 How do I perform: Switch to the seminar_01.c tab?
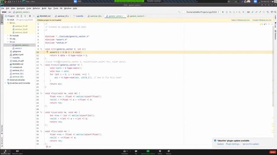63,16
